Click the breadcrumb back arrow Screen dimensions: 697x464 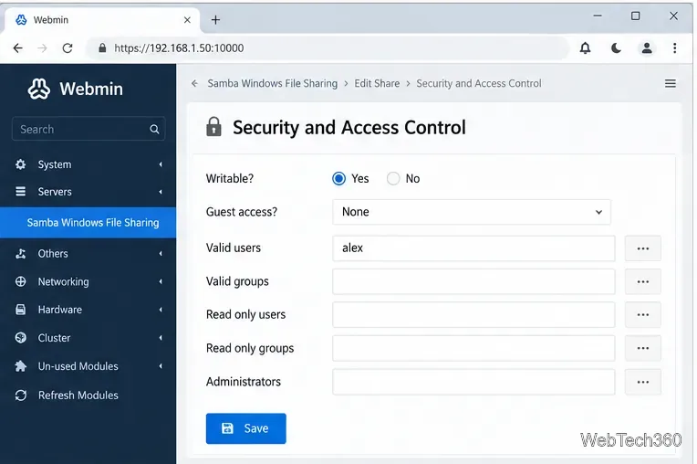point(194,83)
